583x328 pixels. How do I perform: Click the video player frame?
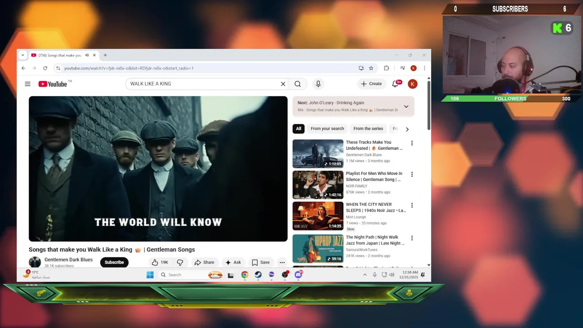[x=158, y=169]
